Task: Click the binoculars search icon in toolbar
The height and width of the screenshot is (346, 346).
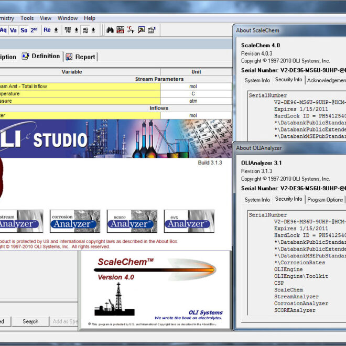Action: (110, 30)
